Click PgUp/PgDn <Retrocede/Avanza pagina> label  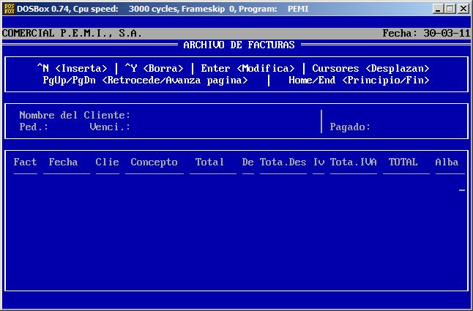click(x=145, y=80)
